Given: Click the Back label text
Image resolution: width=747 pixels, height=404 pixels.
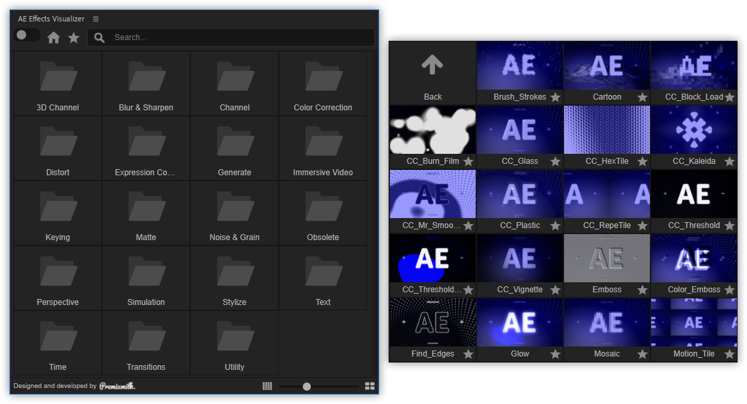Looking at the screenshot, I should click(x=433, y=97).
